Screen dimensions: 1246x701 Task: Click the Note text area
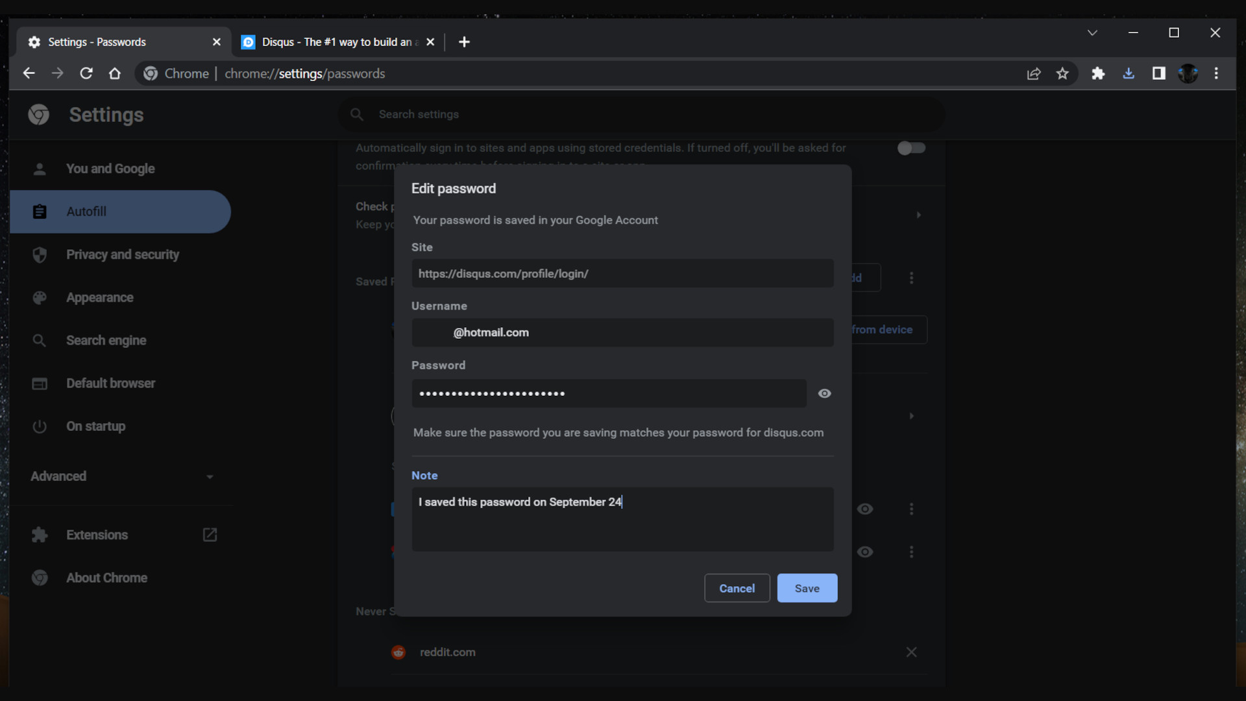(x=622, y=519)
